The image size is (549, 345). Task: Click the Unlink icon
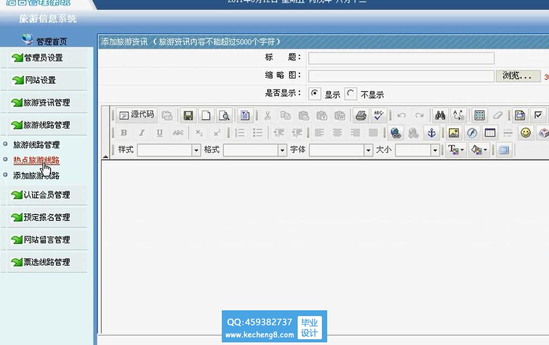coord(414,133)
